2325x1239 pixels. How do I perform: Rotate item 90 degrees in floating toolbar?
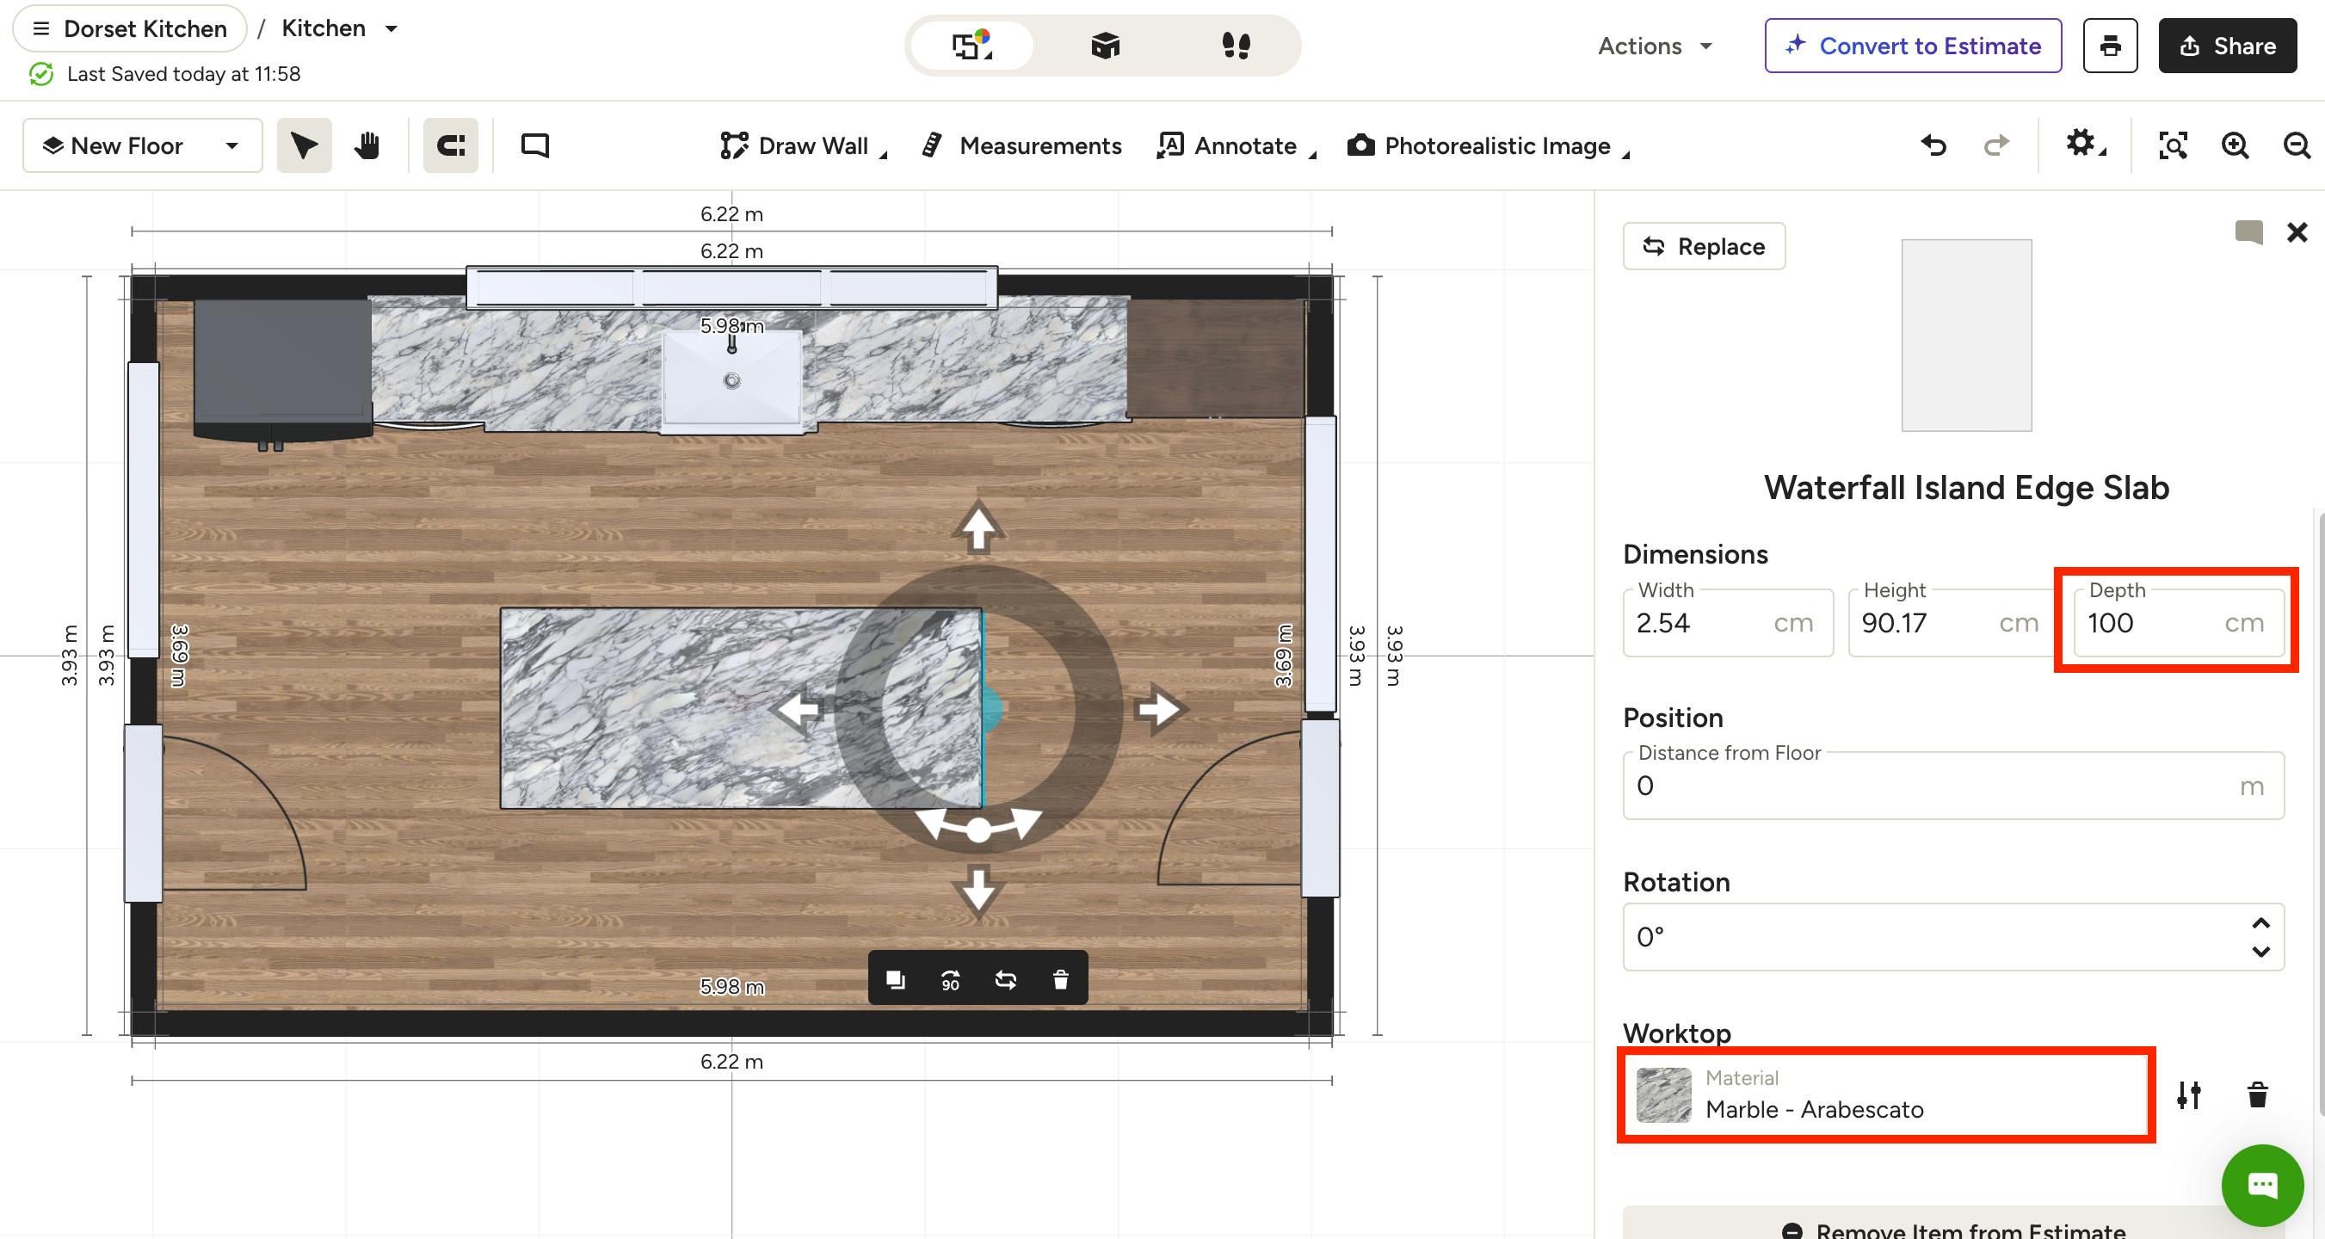(x=951, y=979)
